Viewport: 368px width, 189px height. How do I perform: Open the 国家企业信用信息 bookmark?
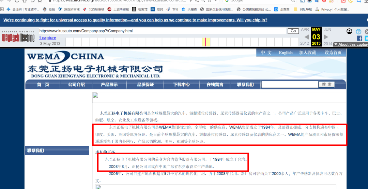pyautogui.click(x=217, y=10)
